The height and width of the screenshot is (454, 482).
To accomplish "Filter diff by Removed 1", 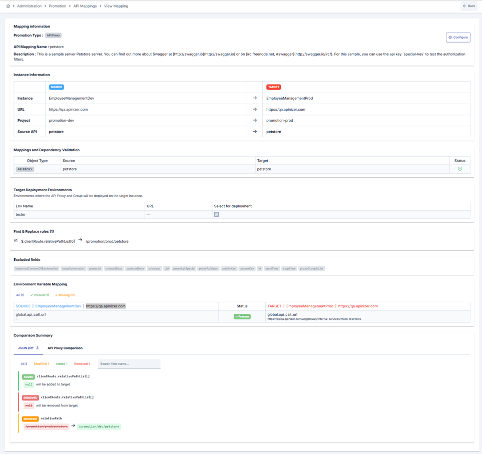I will pos(82,364).
